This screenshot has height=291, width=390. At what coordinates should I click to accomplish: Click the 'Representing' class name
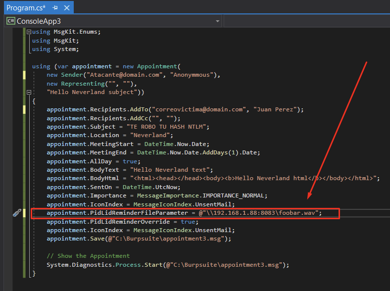83,84
